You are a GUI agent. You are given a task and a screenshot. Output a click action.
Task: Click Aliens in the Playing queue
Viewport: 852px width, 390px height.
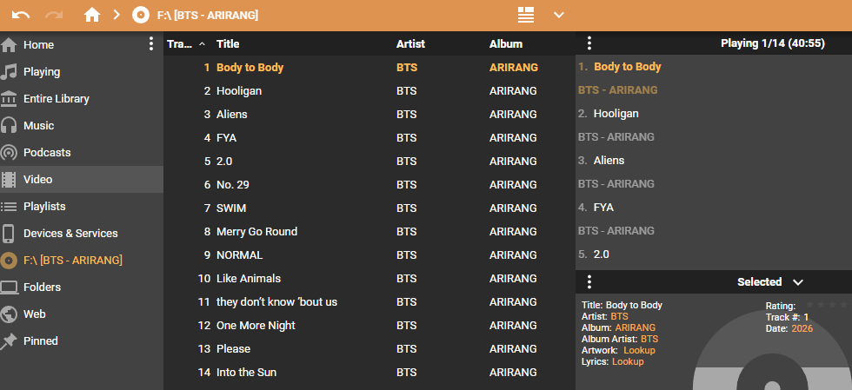coord(609,160)
